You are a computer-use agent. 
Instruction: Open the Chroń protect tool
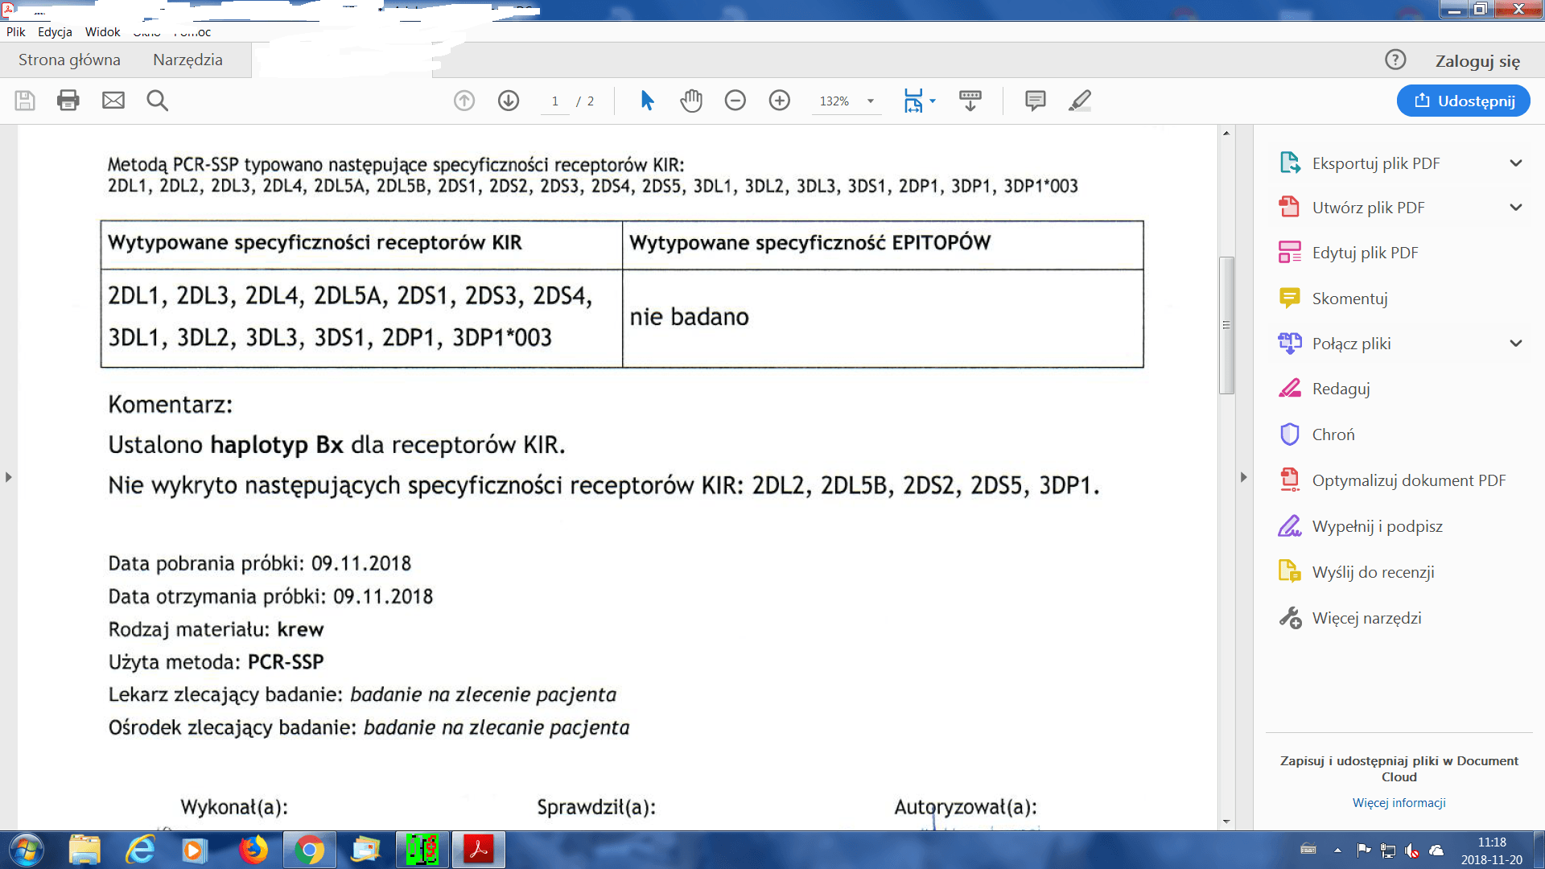coord(1333,434)
